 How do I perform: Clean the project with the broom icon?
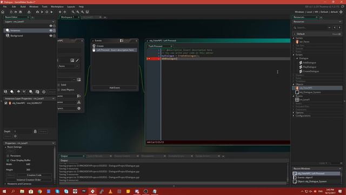(x=51, y=12)
